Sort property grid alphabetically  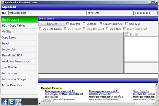[x=131, y=34]
